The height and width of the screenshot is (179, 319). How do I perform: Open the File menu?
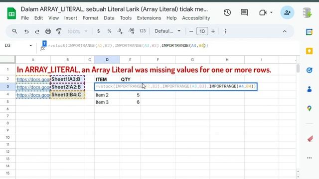pos(25,18)
